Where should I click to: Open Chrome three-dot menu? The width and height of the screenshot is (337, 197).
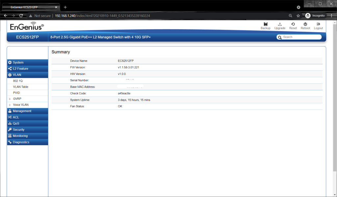click(332, 16)
